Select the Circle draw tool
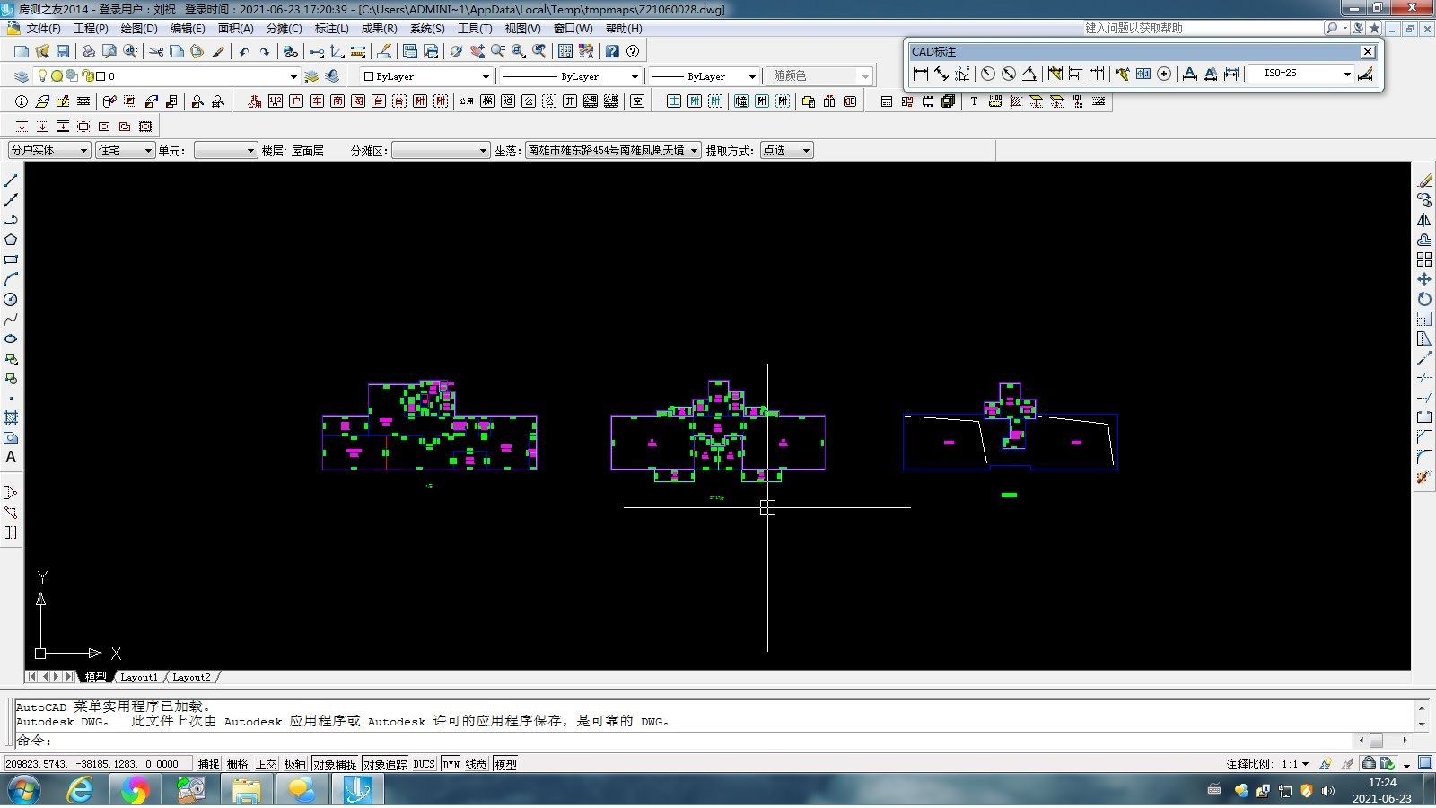Viewport: 1436px width, 808px height. click(11, 299)
